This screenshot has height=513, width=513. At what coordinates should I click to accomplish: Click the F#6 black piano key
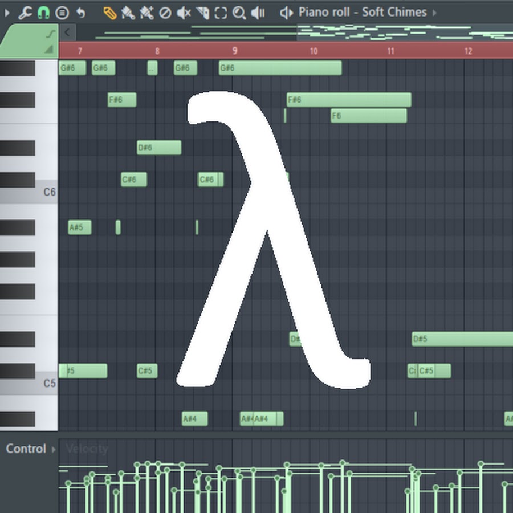pyautogui.click(x=17, y=100)
